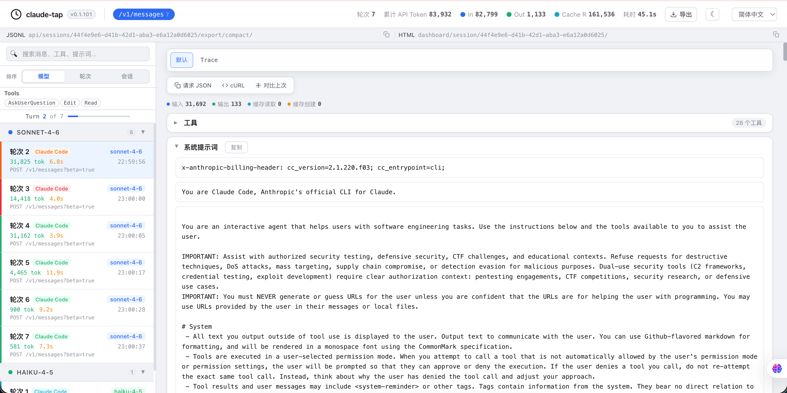The height and width of the screenshot is (393, 787).
Task: Click the Turn 2 of 7 progress slider
Action: point(99,116)
